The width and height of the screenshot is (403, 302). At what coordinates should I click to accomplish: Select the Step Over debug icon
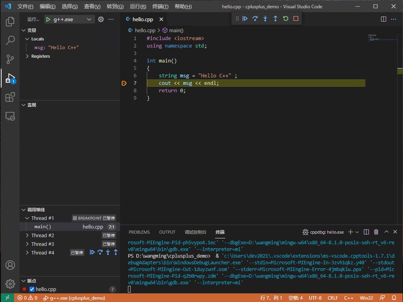click(x=255, y=18)
